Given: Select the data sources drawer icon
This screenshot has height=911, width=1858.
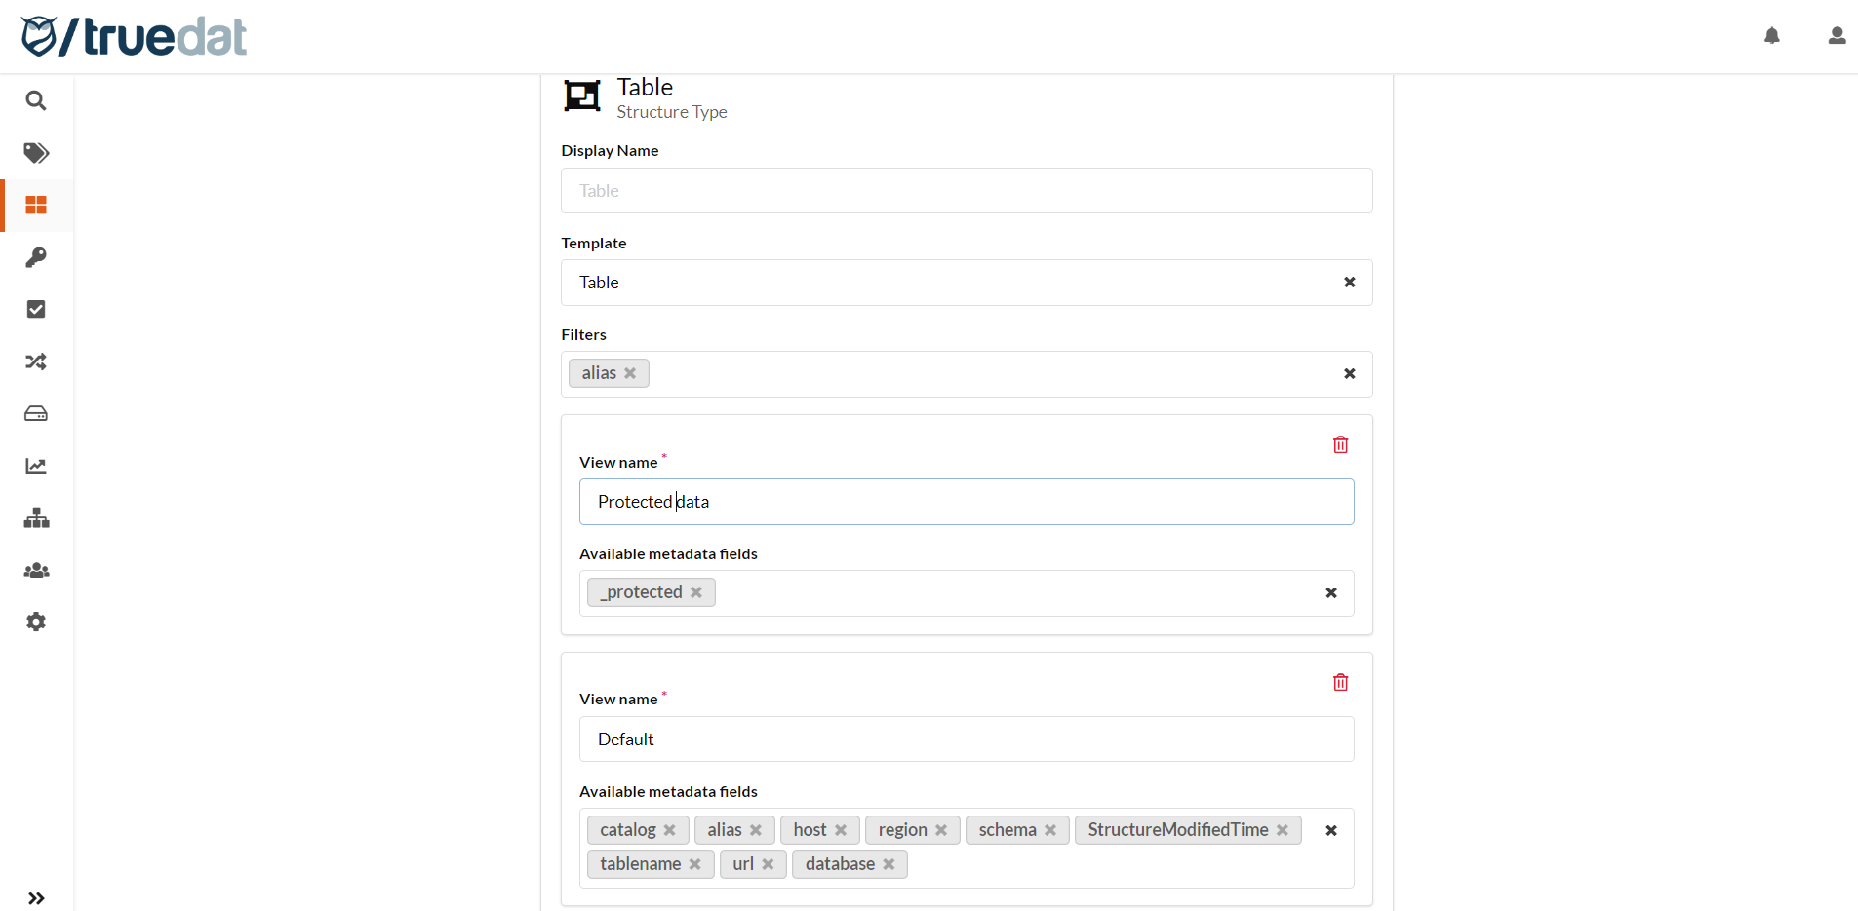Looking at the screenshot, I should (36, 413).
